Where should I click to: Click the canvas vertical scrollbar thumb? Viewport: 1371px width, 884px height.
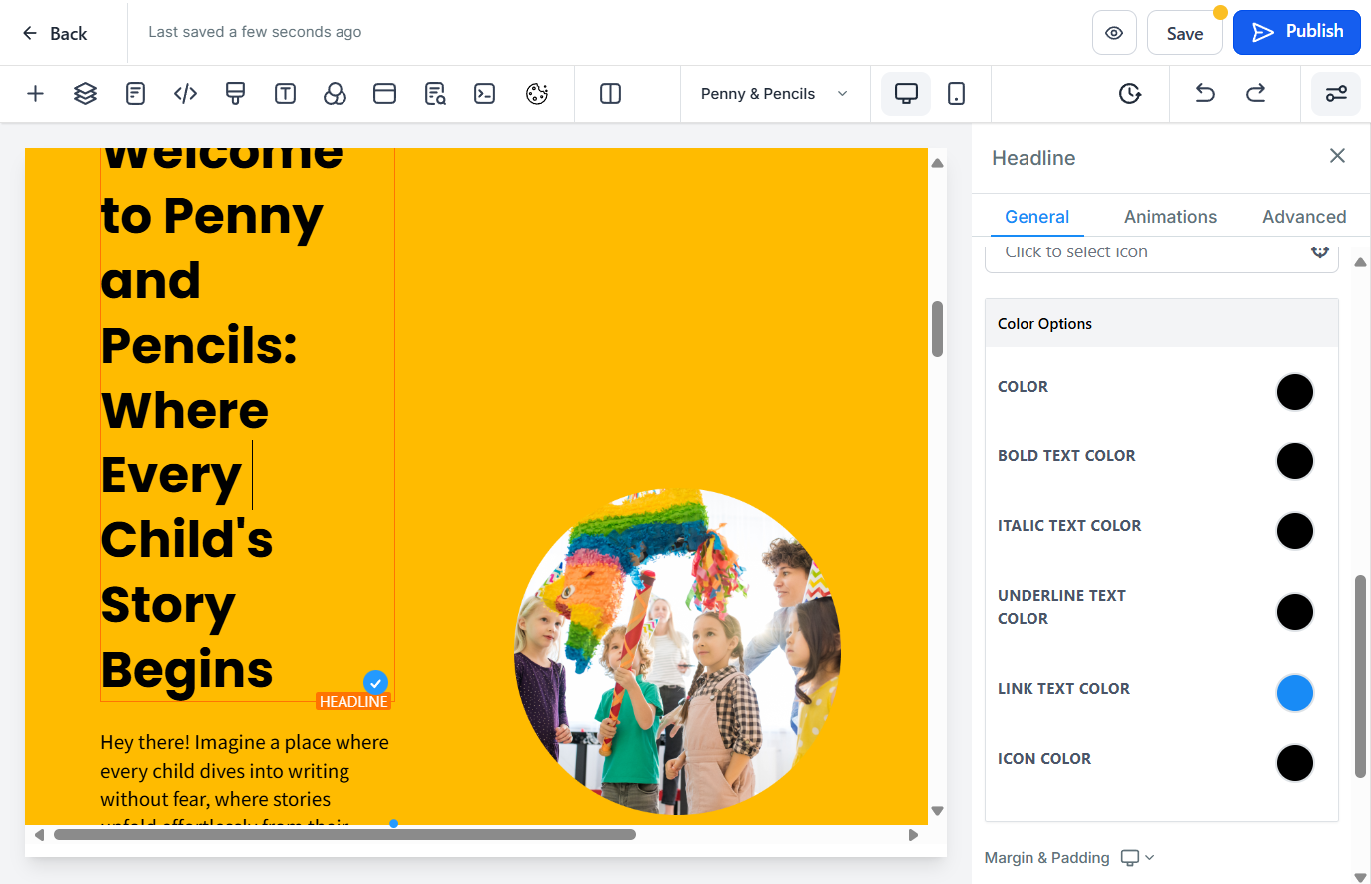(x=937, y=329)
